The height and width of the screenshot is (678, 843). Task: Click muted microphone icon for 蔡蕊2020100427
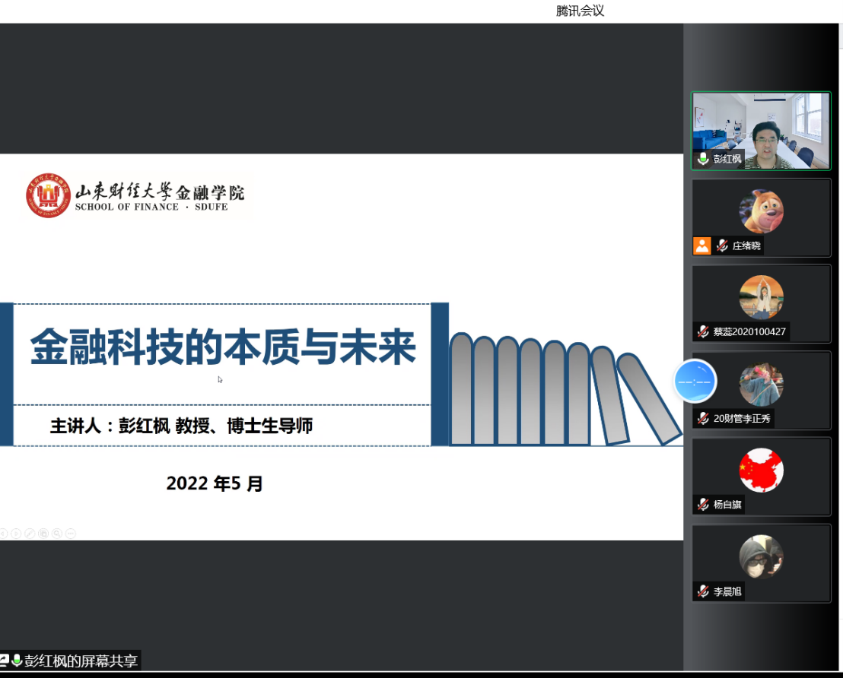point(704,331)
